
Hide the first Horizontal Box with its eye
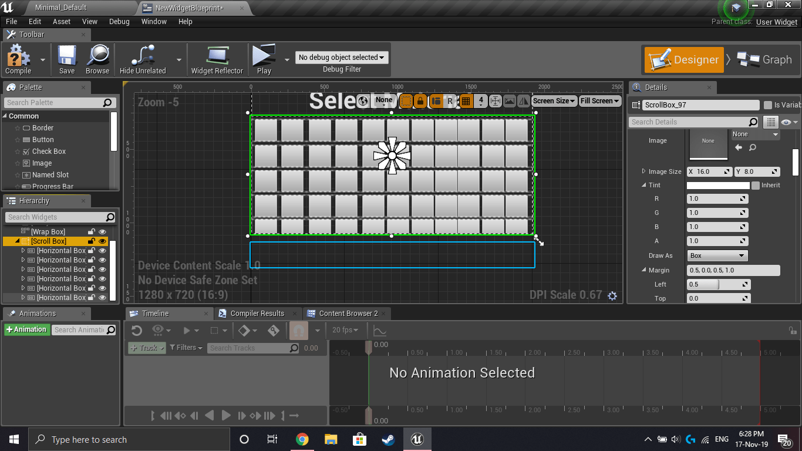[x=102, y=251]
